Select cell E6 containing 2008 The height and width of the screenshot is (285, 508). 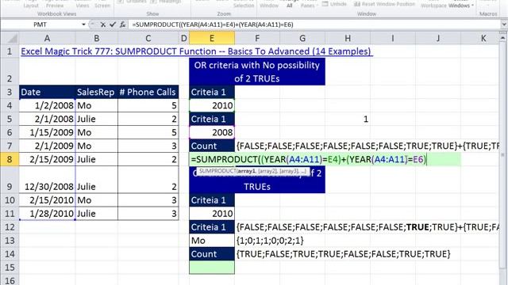(x=212, y=132)
